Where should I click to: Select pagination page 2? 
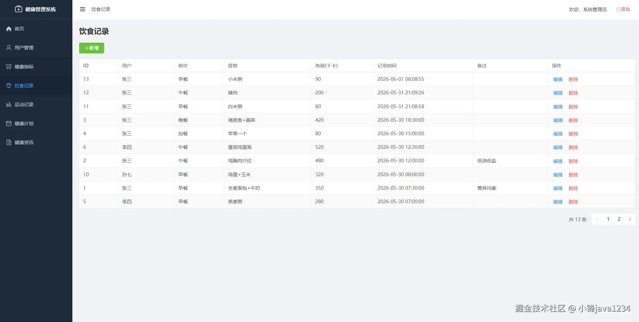[x=619, y=219]
